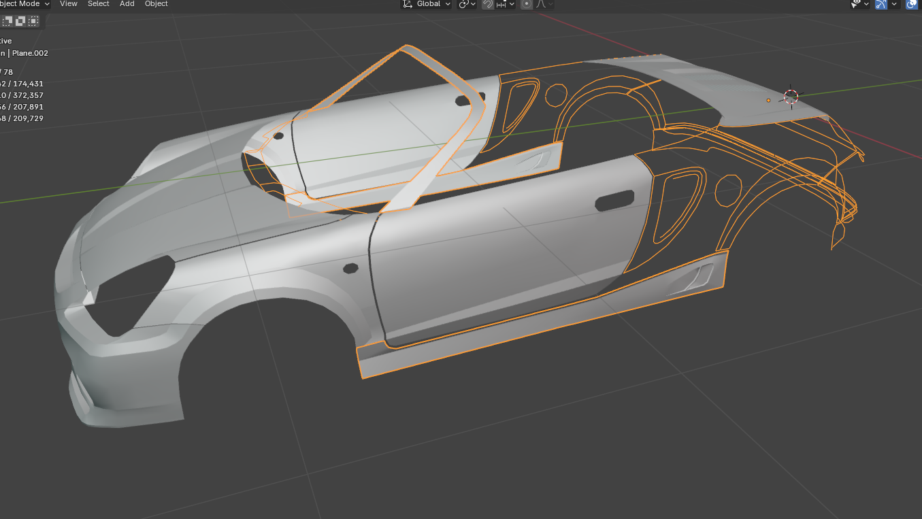922x519 pixels.
Task: Toggle the show gizmo button
Action: (881, 4)
